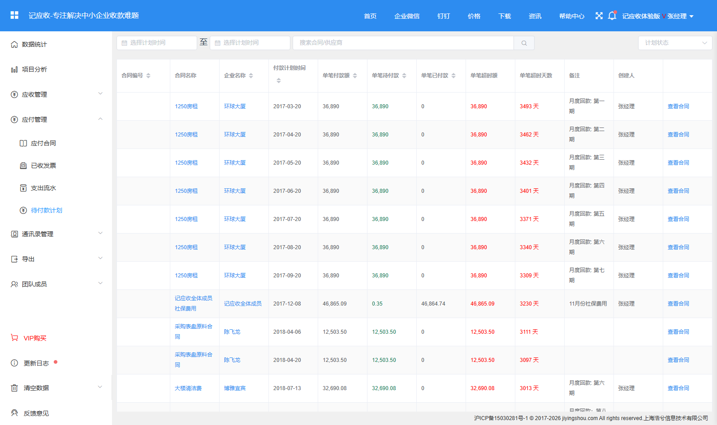The height and width of the screenshot is (425, 717).
Task: Open the 已收发票 sidebar item
Action: tap(43, 166)
